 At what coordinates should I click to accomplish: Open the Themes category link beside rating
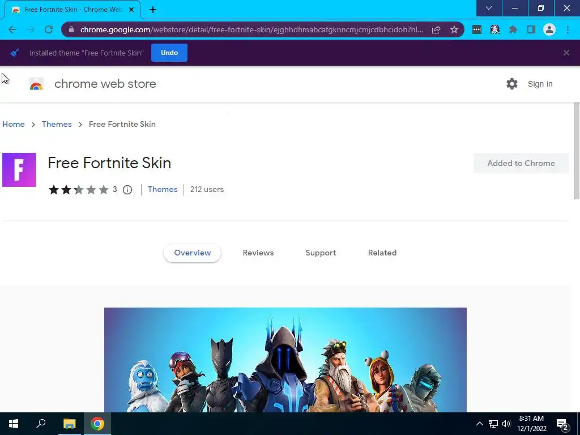[163, 189]
